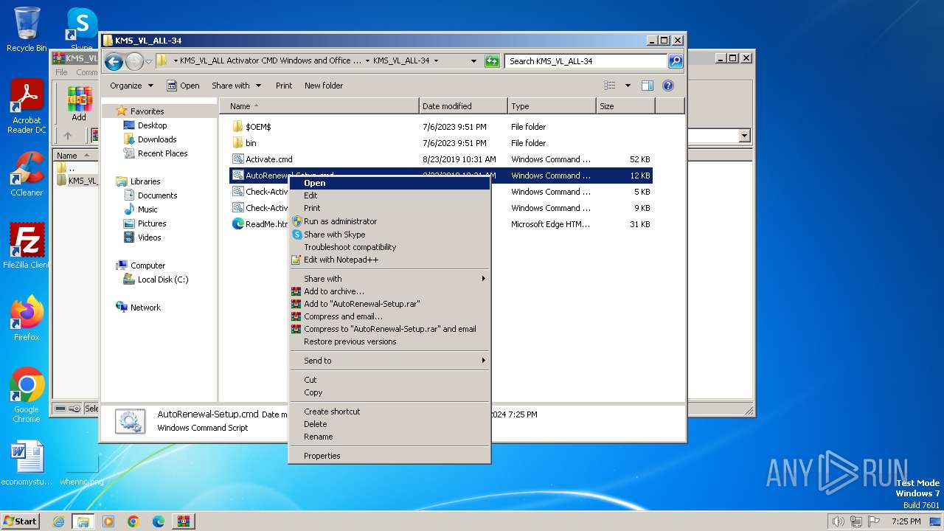
Task: Choose Open in the context menu
Action: click(389, 183)
